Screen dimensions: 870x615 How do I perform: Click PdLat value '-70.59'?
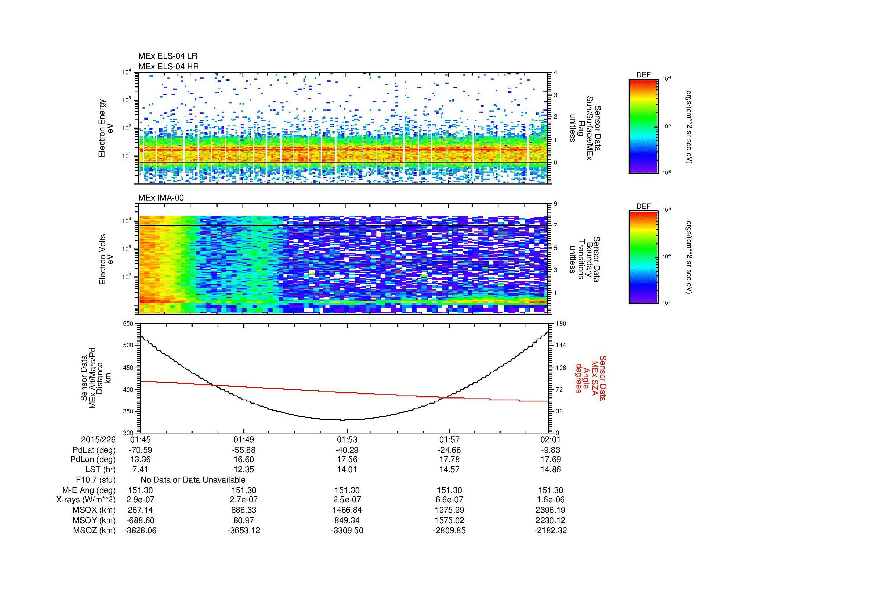[x=140, y=450]
